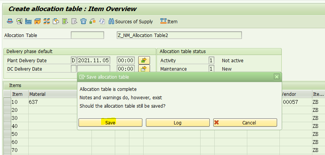
Task: Click the DC Delivery Date arrow button
Action: click(x=144, y=68)
